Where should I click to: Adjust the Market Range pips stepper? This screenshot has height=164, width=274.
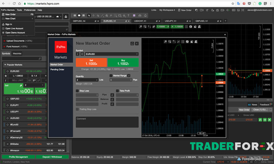tap(131, 80)
